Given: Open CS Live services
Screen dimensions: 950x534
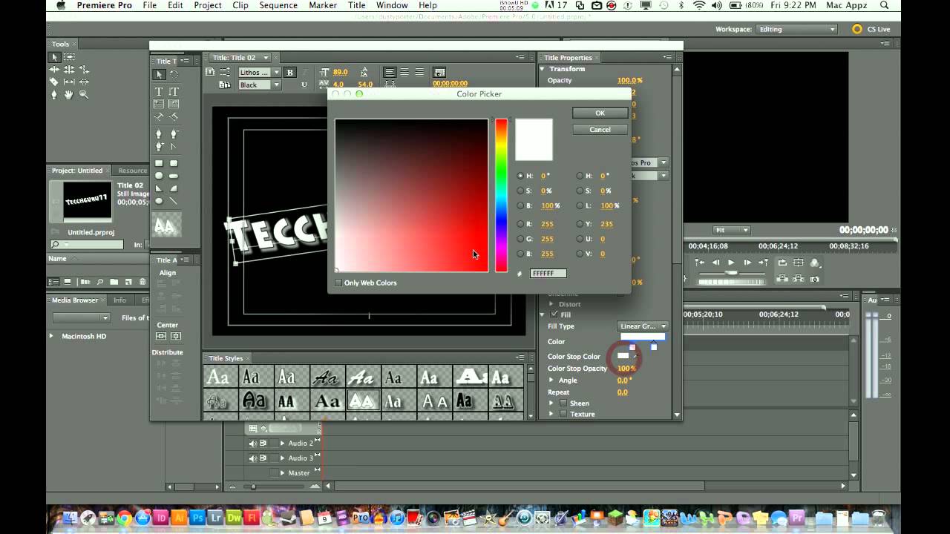Looking at the screenshot, I should coord(871,30).
